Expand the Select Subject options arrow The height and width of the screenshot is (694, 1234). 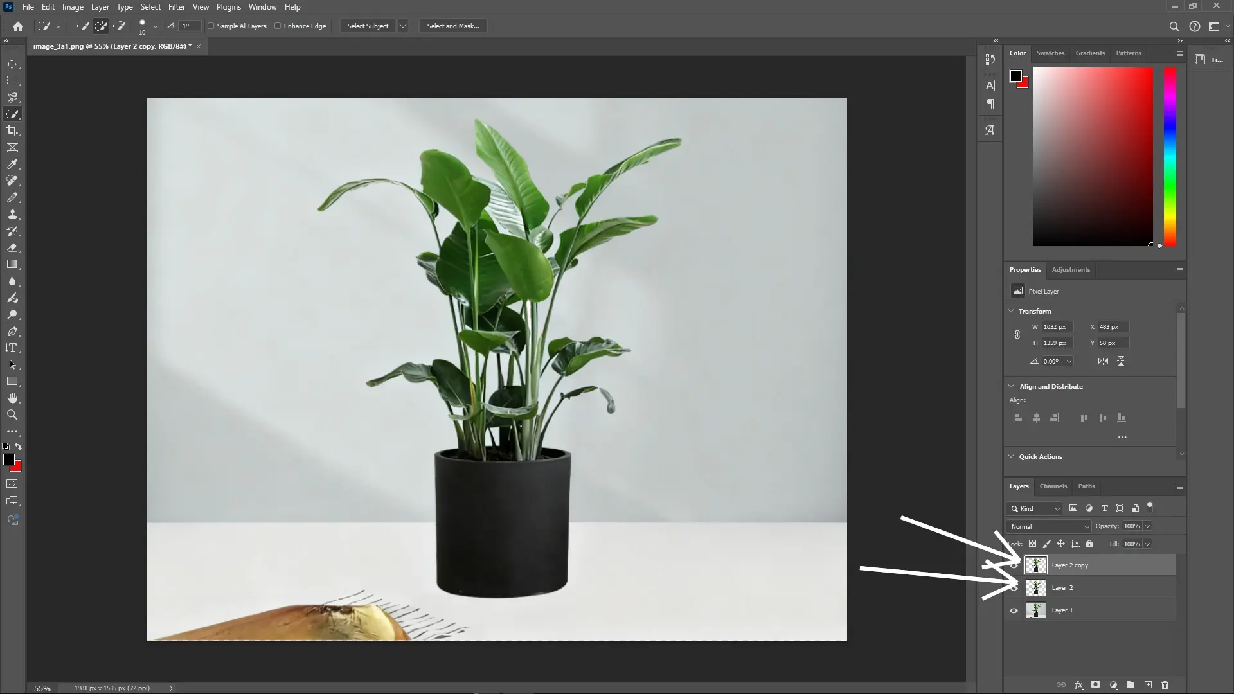403,26
